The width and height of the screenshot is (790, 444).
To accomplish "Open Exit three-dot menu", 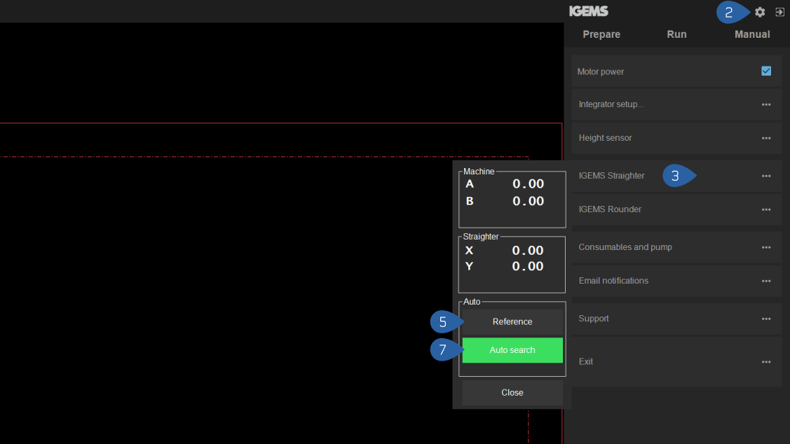I will [765, 361].
